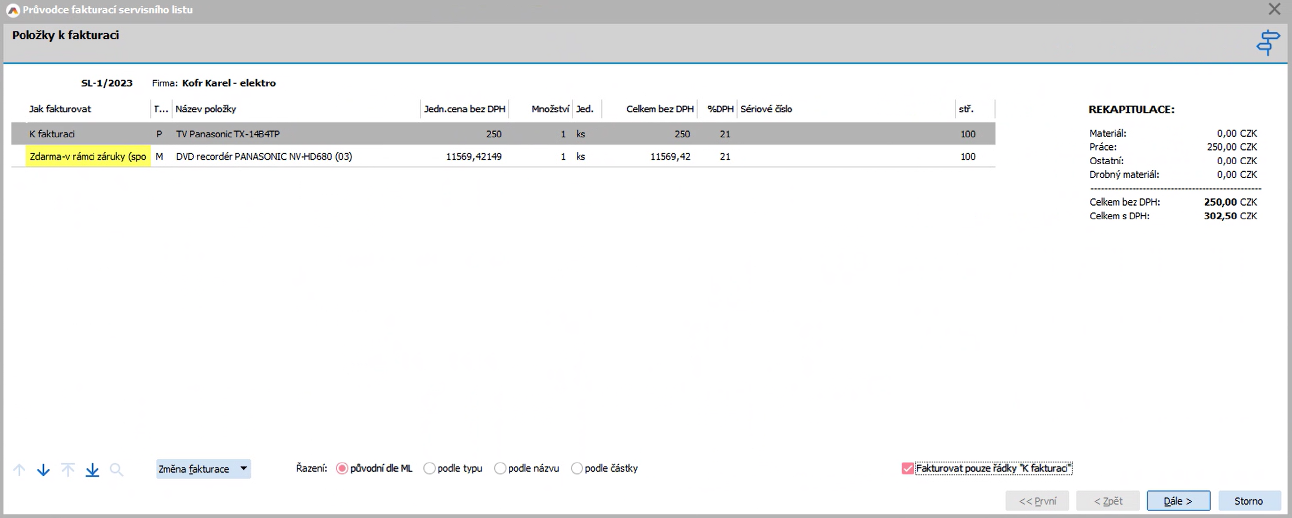Click the signpost wizard icon in header
Viewport: 1292px width, 518px height.
click(1267, 43)
